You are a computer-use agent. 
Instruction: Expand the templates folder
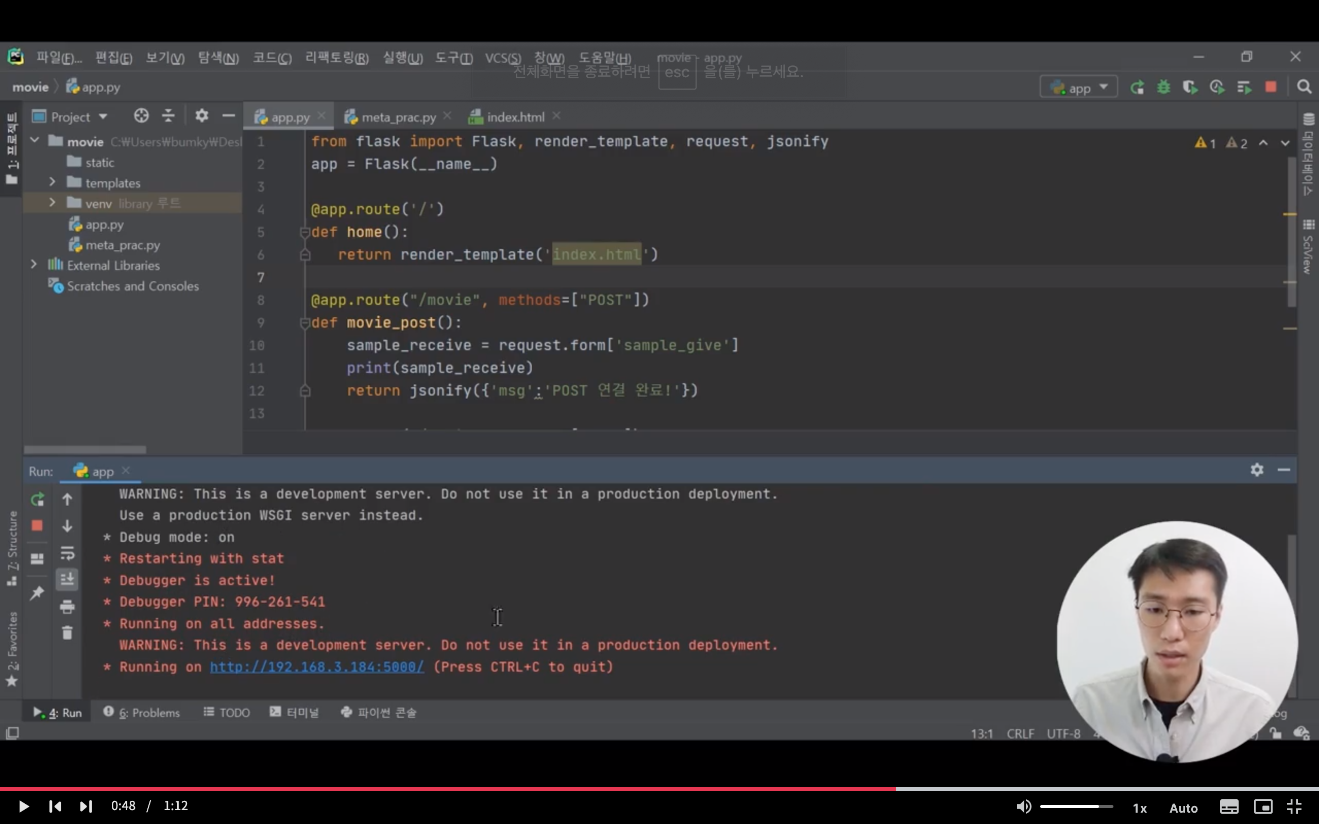coord(53,181)
